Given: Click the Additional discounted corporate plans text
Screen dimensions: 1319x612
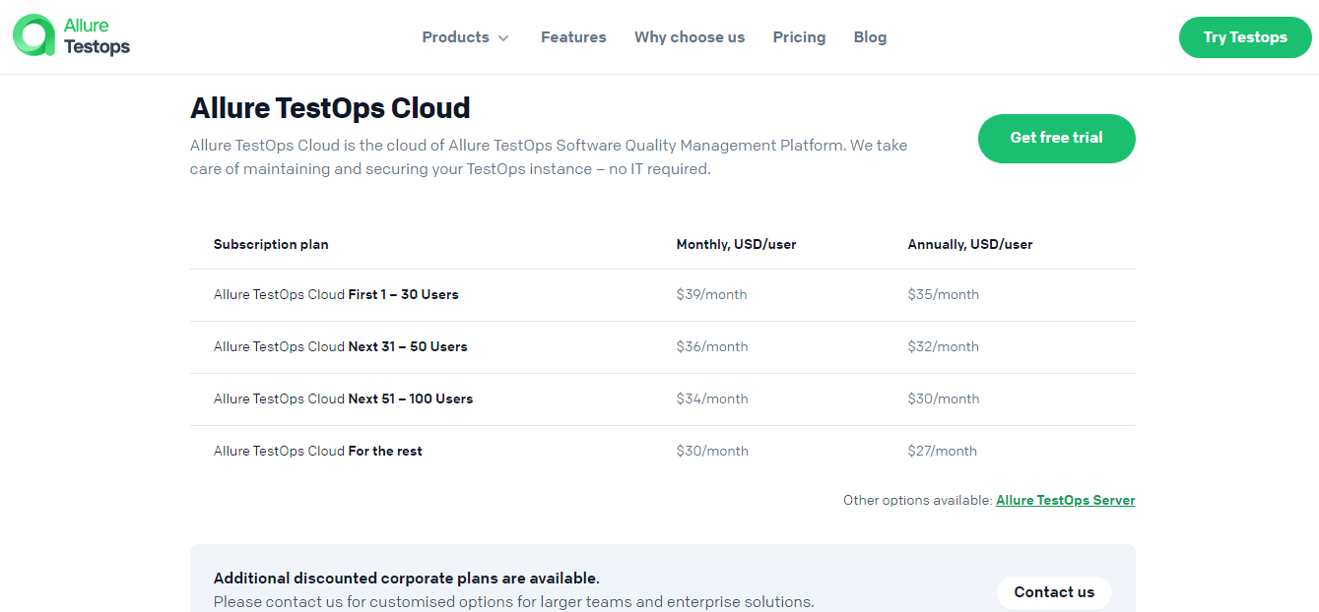Looking at the screenshot, I should point(406,579).
